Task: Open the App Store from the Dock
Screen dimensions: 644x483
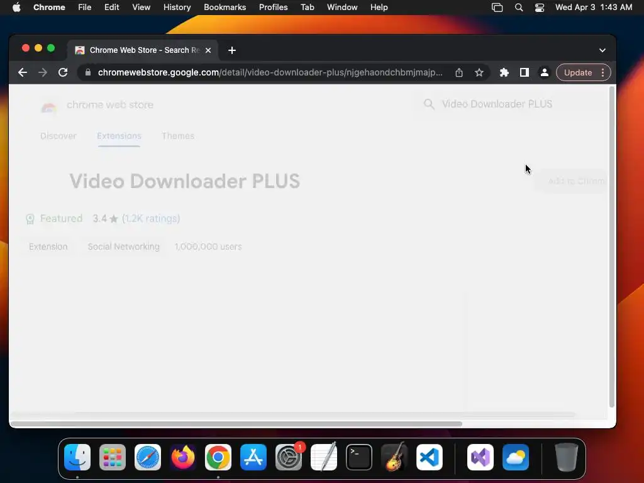Action: (253, 457)
